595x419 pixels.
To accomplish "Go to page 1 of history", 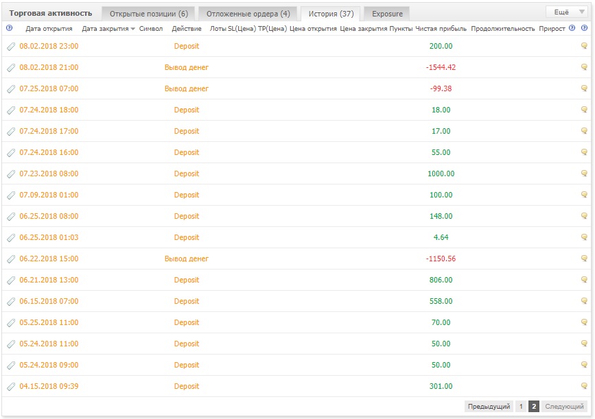I will pyautogui.click(x=521, y=407).
